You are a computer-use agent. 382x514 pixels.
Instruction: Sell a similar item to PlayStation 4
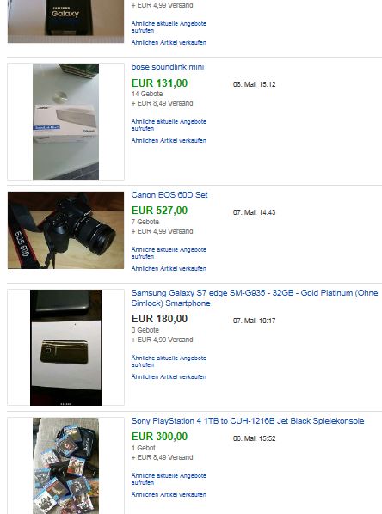[169, 494]
